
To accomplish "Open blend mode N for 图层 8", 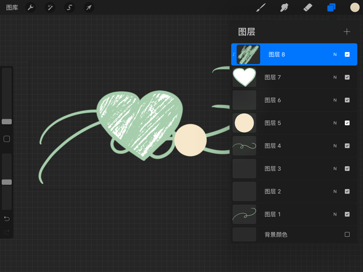I will coord(335,54).
